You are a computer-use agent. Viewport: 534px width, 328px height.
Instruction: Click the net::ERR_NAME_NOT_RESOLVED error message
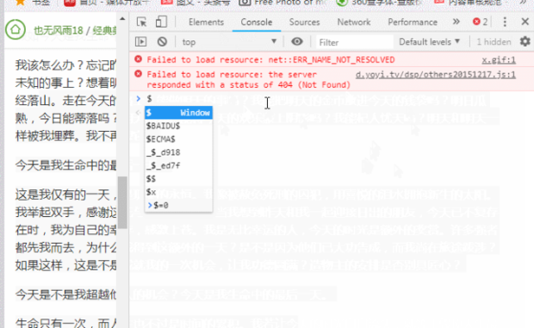(x=270, y=60)
